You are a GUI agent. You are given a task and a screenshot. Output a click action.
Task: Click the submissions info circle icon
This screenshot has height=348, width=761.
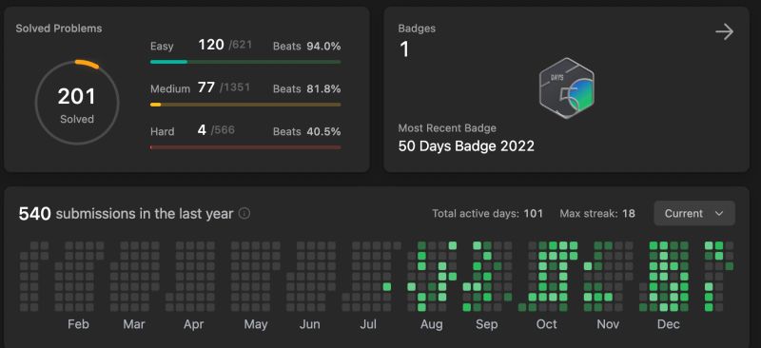point(244,214)
